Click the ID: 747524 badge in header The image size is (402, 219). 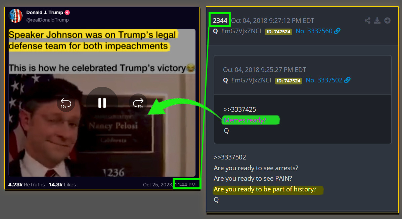(278, 32)
